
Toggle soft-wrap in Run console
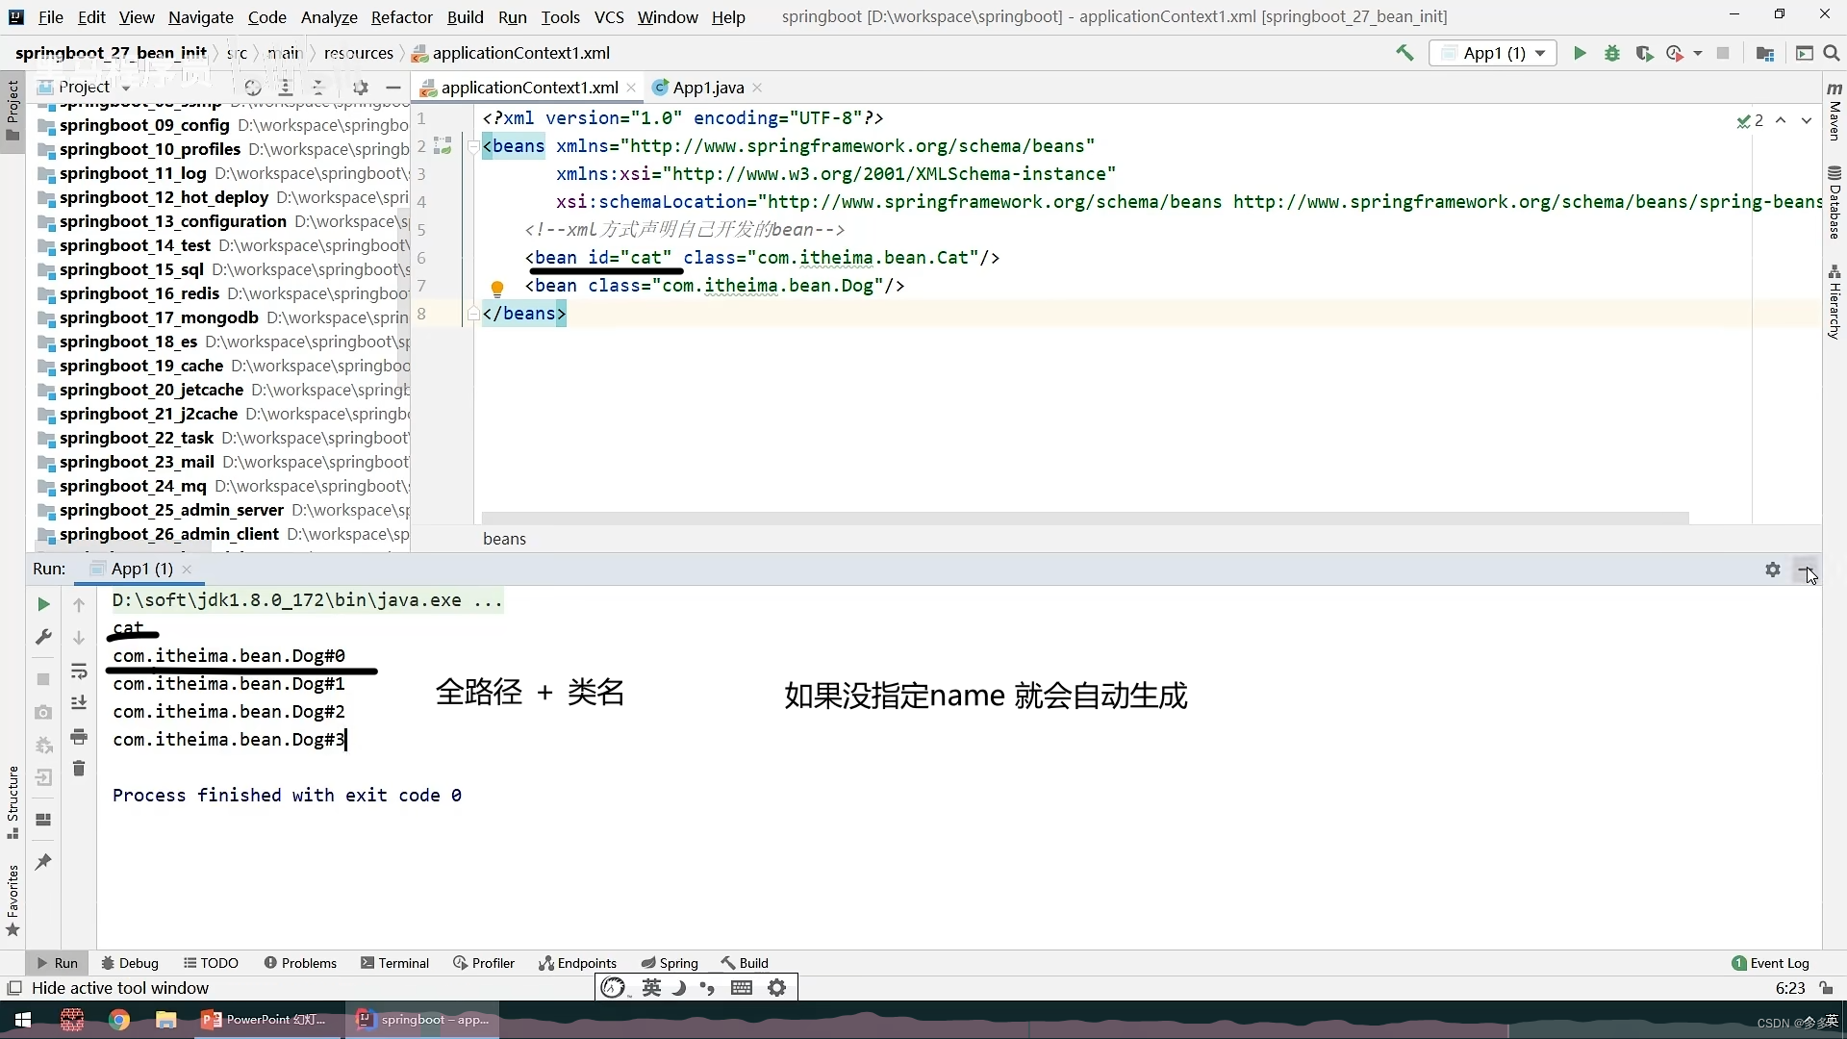point(79,671)
